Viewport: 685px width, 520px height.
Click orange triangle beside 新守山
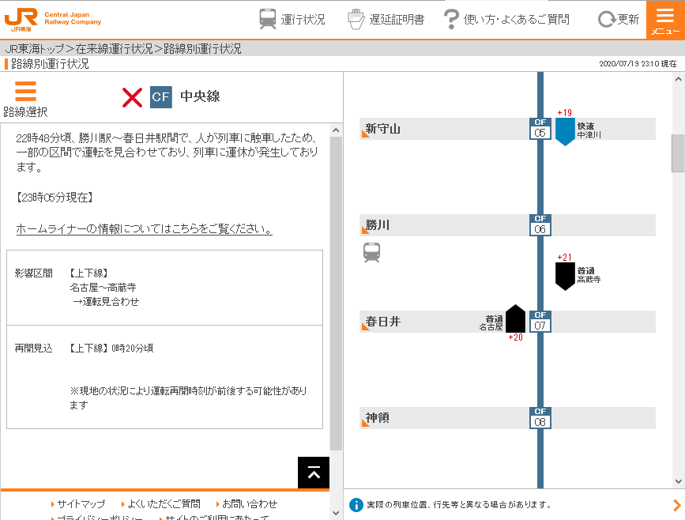[x=366, y=134]
